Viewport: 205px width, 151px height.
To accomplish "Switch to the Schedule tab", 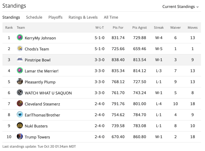I will (34, 17).
